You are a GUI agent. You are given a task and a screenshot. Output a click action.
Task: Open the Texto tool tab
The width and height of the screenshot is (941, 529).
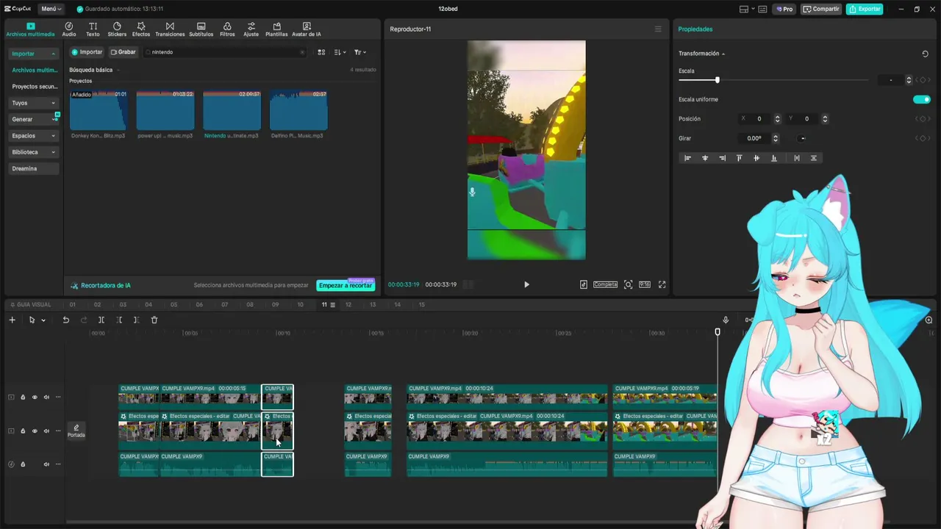[x=93, y=29]
